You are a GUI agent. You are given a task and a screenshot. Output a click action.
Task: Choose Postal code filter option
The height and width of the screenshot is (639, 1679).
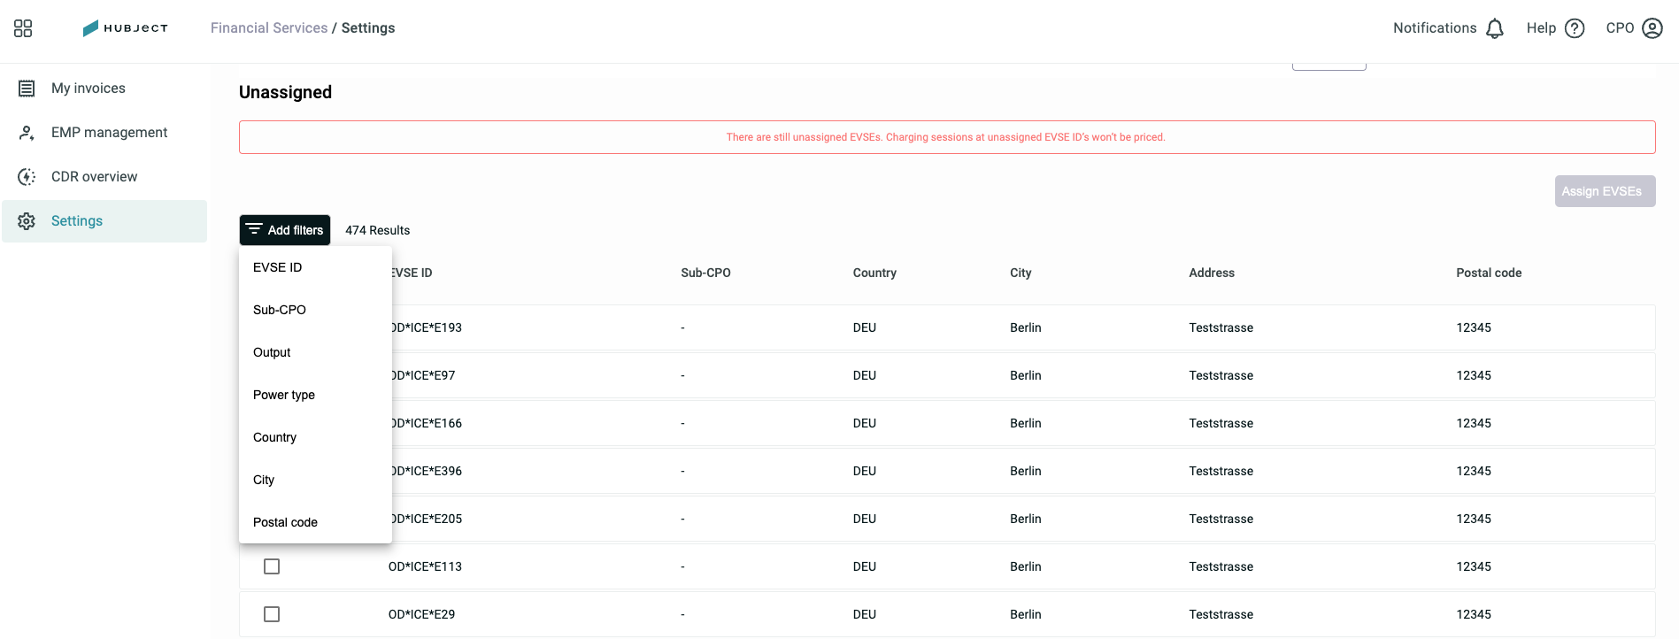(315, 522)
